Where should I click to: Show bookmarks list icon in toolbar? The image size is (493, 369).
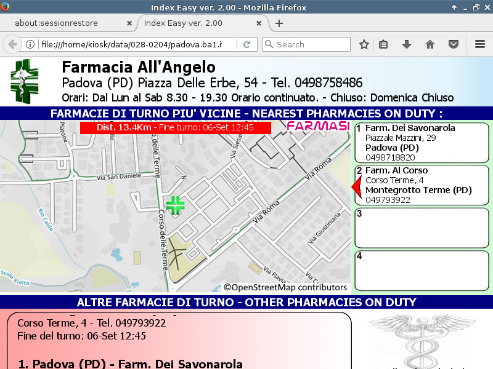pos(383,44)
